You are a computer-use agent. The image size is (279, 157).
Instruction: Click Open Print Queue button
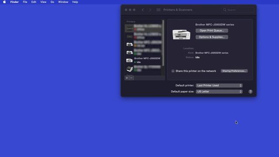click(212, 31)
